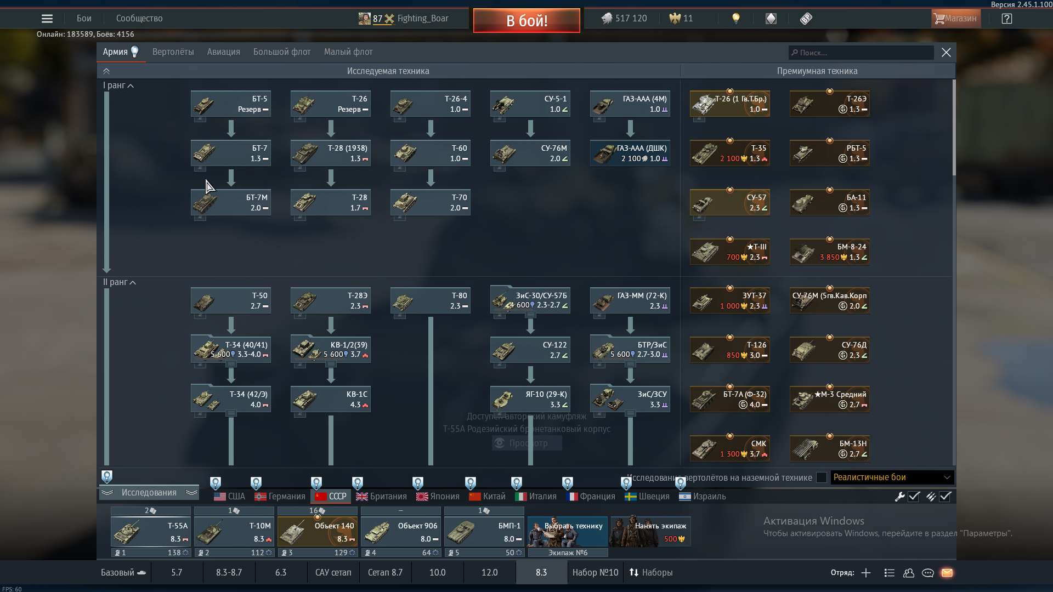Open the squad list icon
1053x592 pixels.
click(x=890, y=573)
